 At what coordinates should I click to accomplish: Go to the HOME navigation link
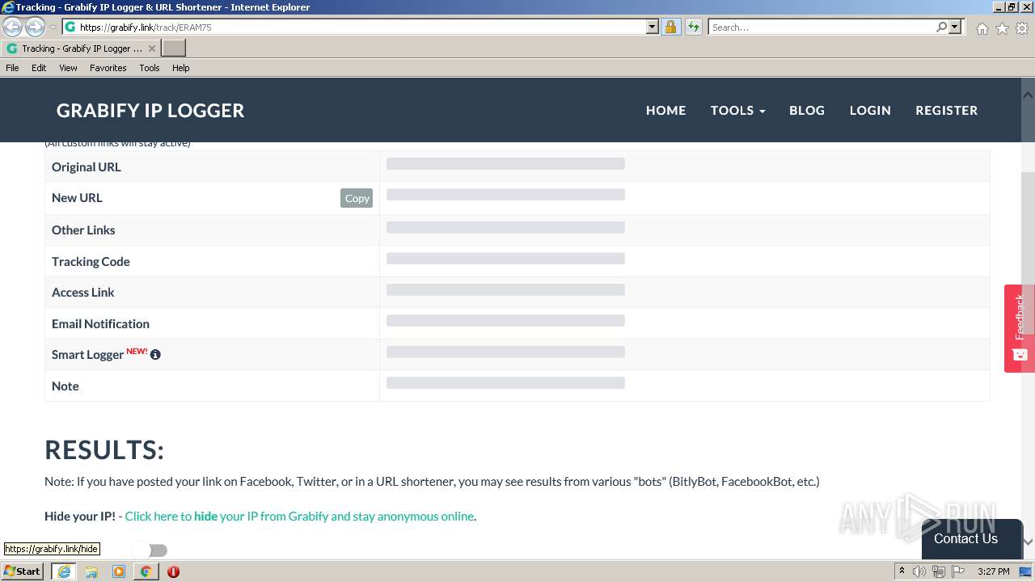(x=665, y=111)
